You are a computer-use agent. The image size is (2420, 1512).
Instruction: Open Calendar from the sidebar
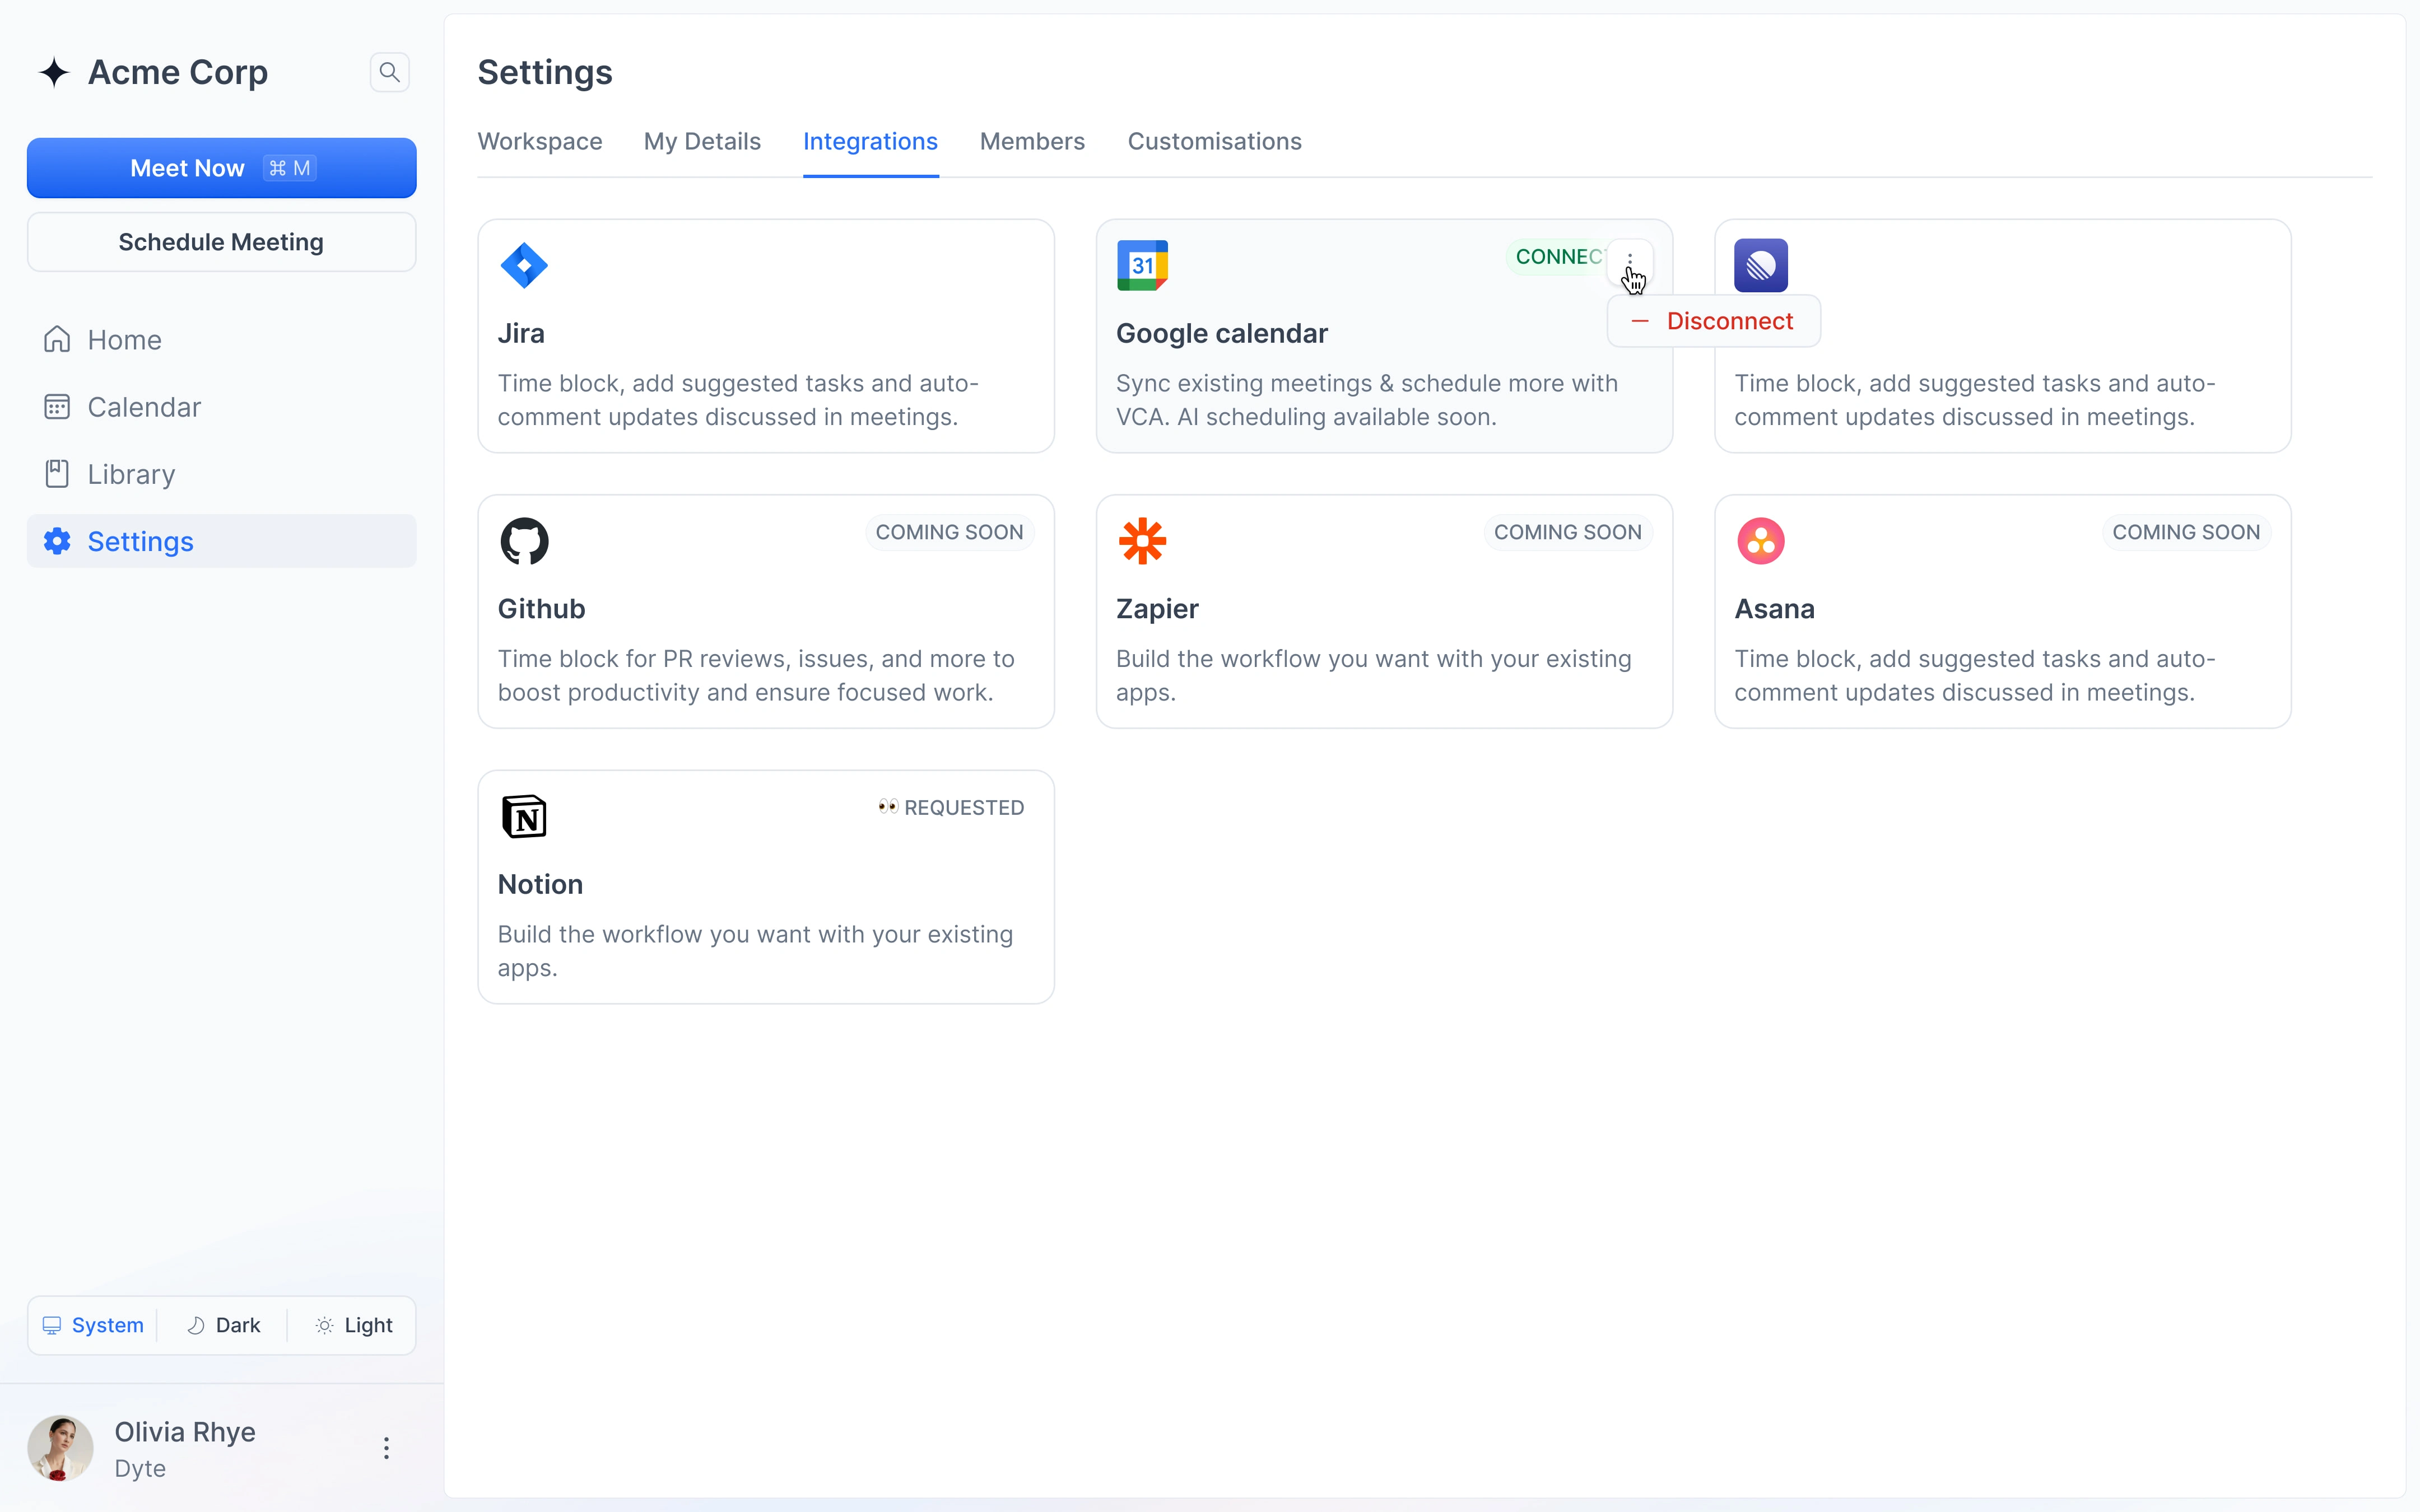tap(144, 406)
